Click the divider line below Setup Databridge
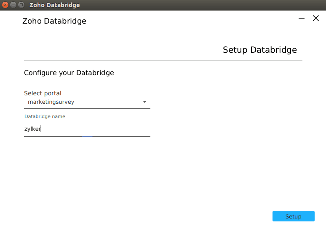This screenshot has height=229, width=326. pyautogui.click(x=163, y=60)
